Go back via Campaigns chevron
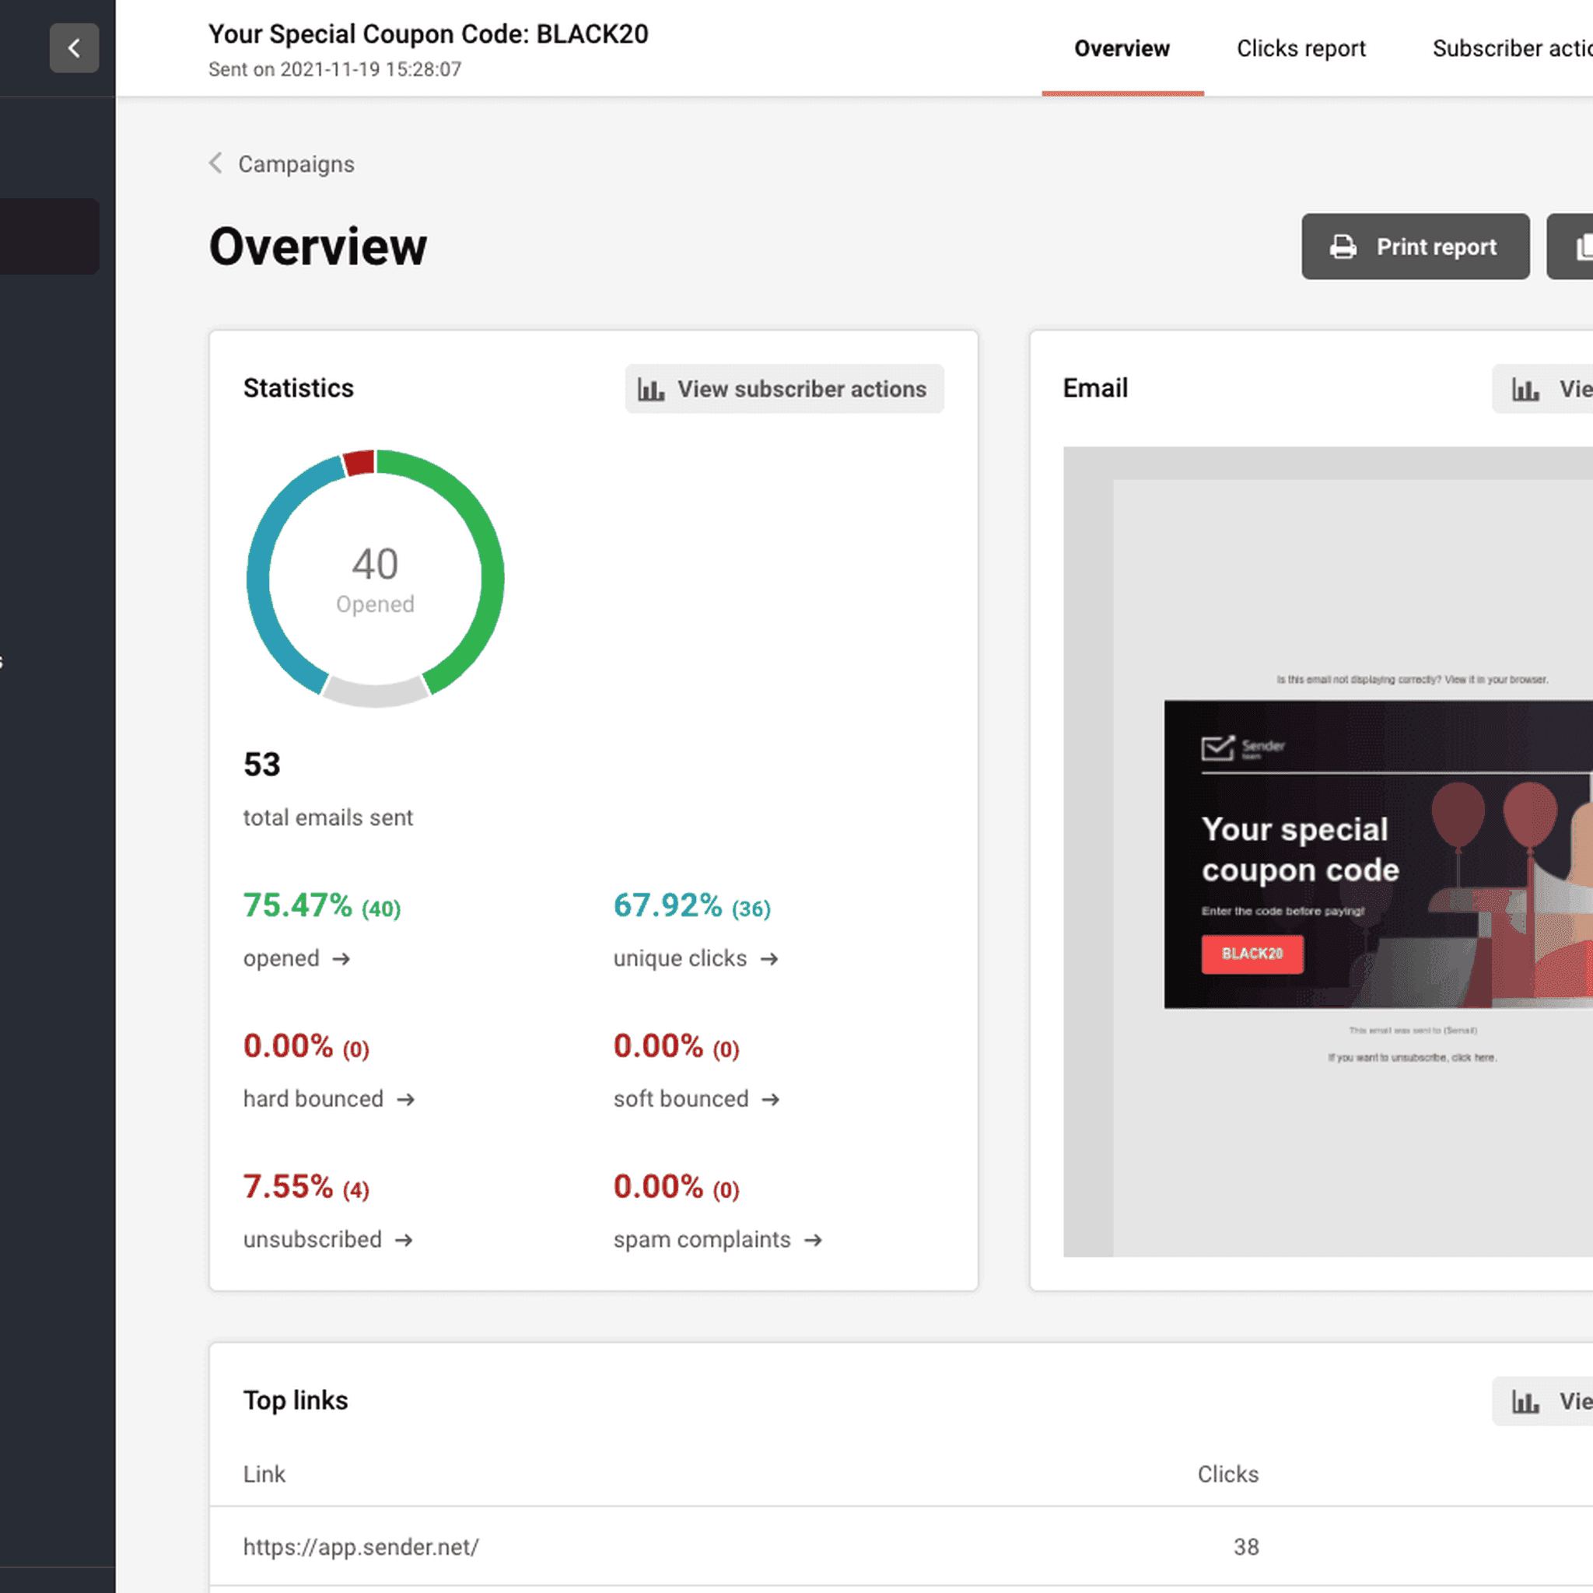The height and width of the screenshot is (1593, 1593). pyautogui.click(x=216, y=163)
